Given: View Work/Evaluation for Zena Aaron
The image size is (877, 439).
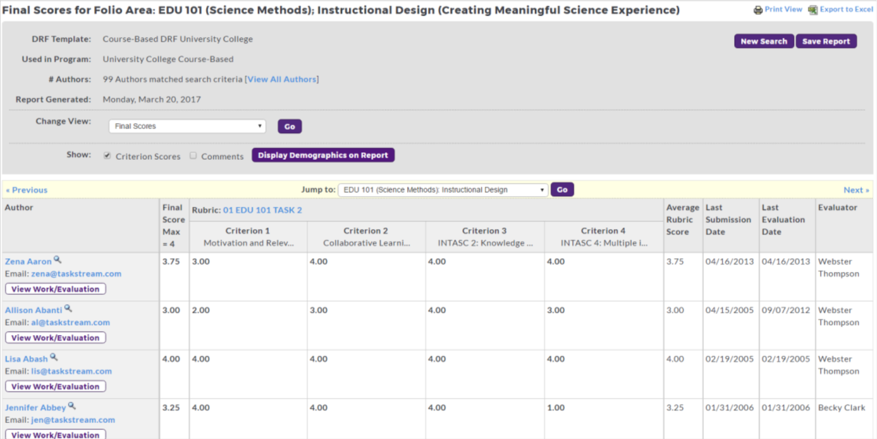Looking at the screenshot, I should [x=55, y=289].
